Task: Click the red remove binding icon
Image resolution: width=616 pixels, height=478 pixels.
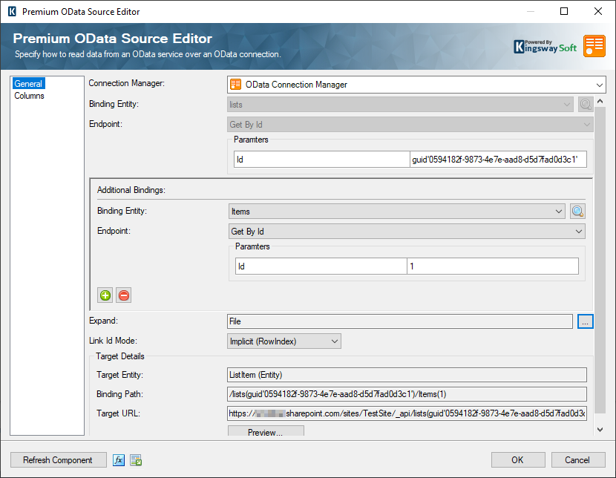Action: tap(124, 295)
